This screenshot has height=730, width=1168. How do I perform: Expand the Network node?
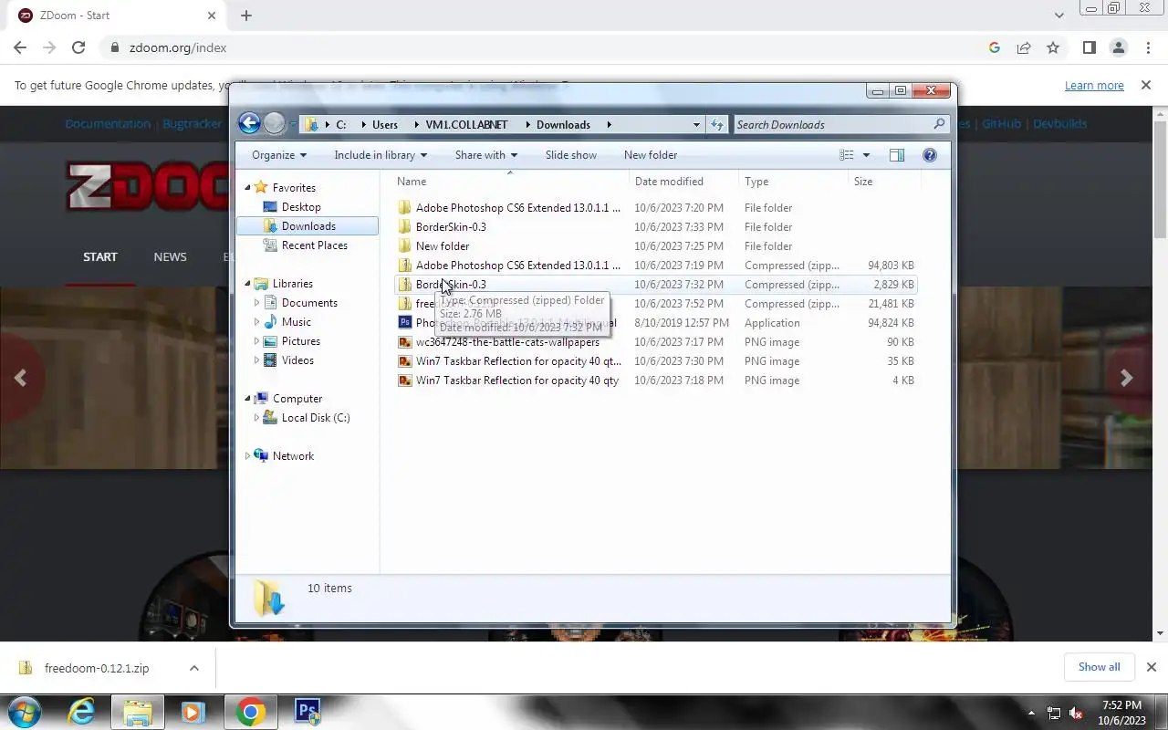pos(247,456)
